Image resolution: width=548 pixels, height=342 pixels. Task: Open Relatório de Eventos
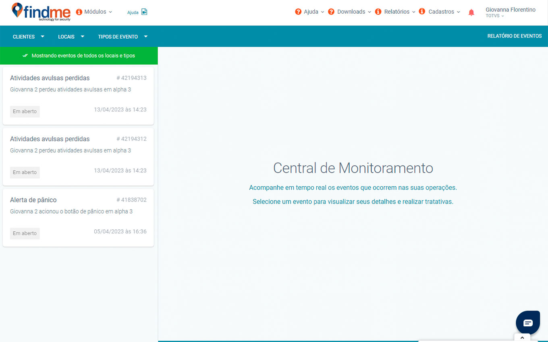pyautogui.click(x=514, y=36)
